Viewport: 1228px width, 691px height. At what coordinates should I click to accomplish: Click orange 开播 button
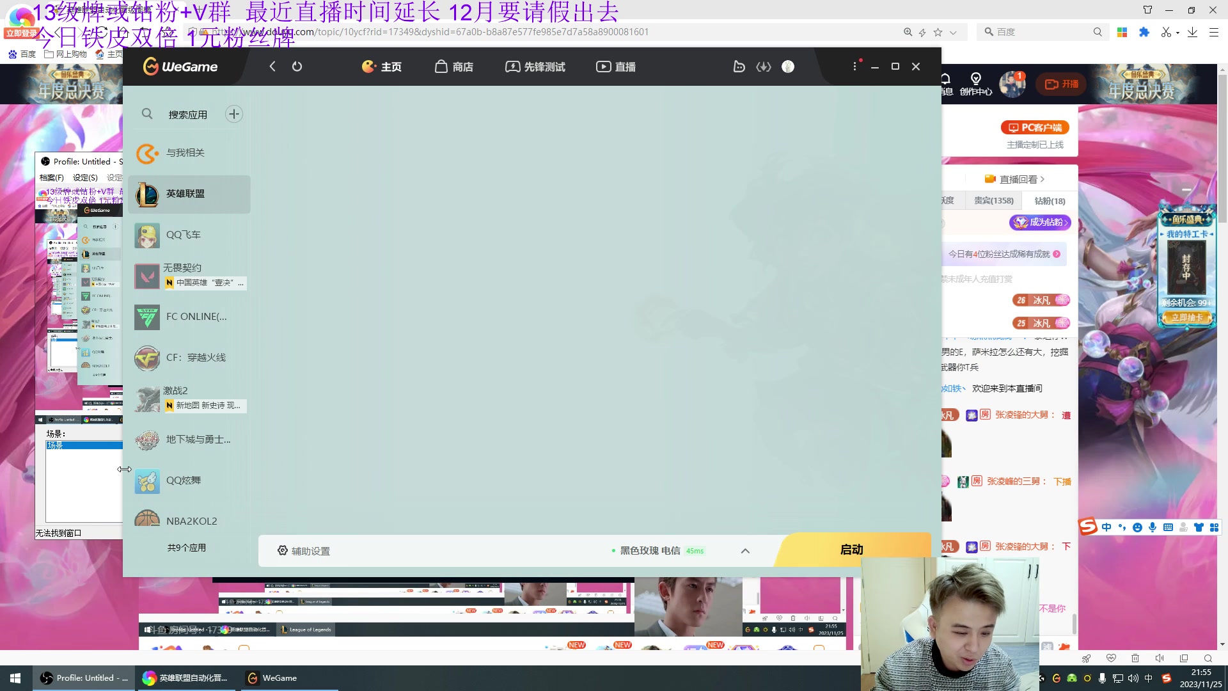[1061, 84]
